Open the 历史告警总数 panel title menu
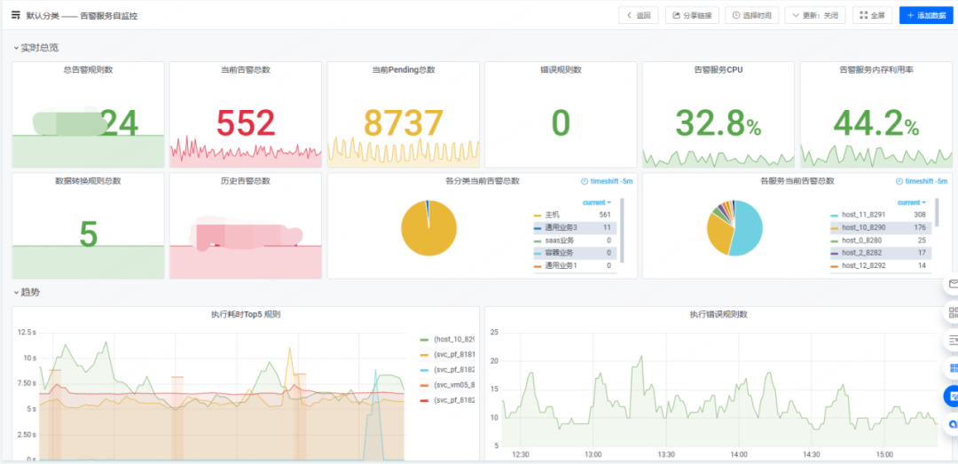Screen dimensions: 958x464 246,181
